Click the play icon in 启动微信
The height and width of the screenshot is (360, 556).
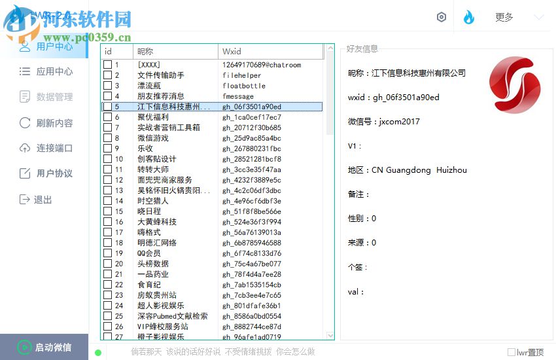pos(24,347)
